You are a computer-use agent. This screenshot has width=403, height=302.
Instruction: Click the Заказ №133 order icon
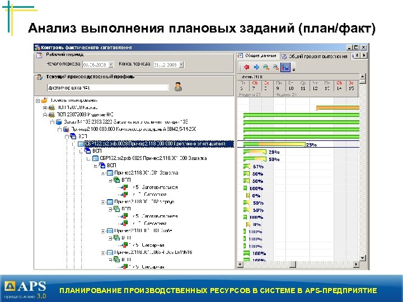click(59, 122)
